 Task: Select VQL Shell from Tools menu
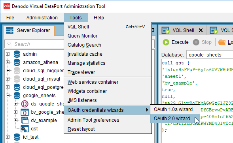pos(108,27)
